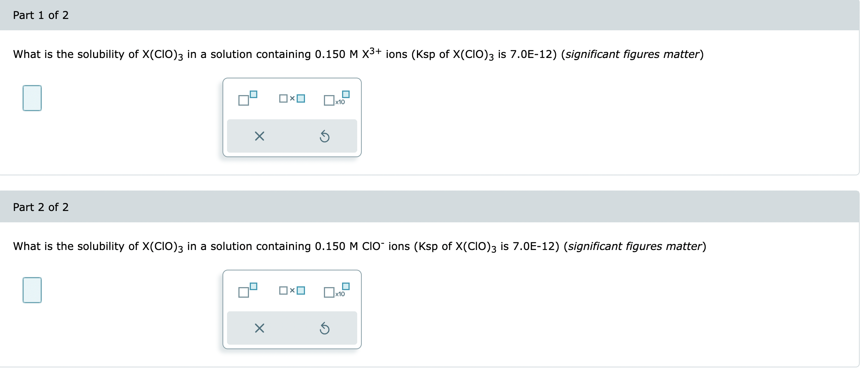Click inside the Part 1 answer box
Image resolution: width=865 pixels, height=378 pixels.
click(x=32, y=98)
